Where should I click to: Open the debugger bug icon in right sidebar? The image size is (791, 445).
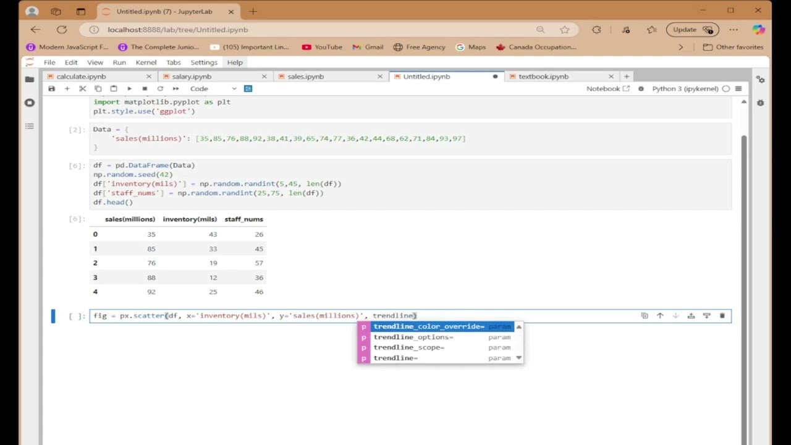[761, 103]
